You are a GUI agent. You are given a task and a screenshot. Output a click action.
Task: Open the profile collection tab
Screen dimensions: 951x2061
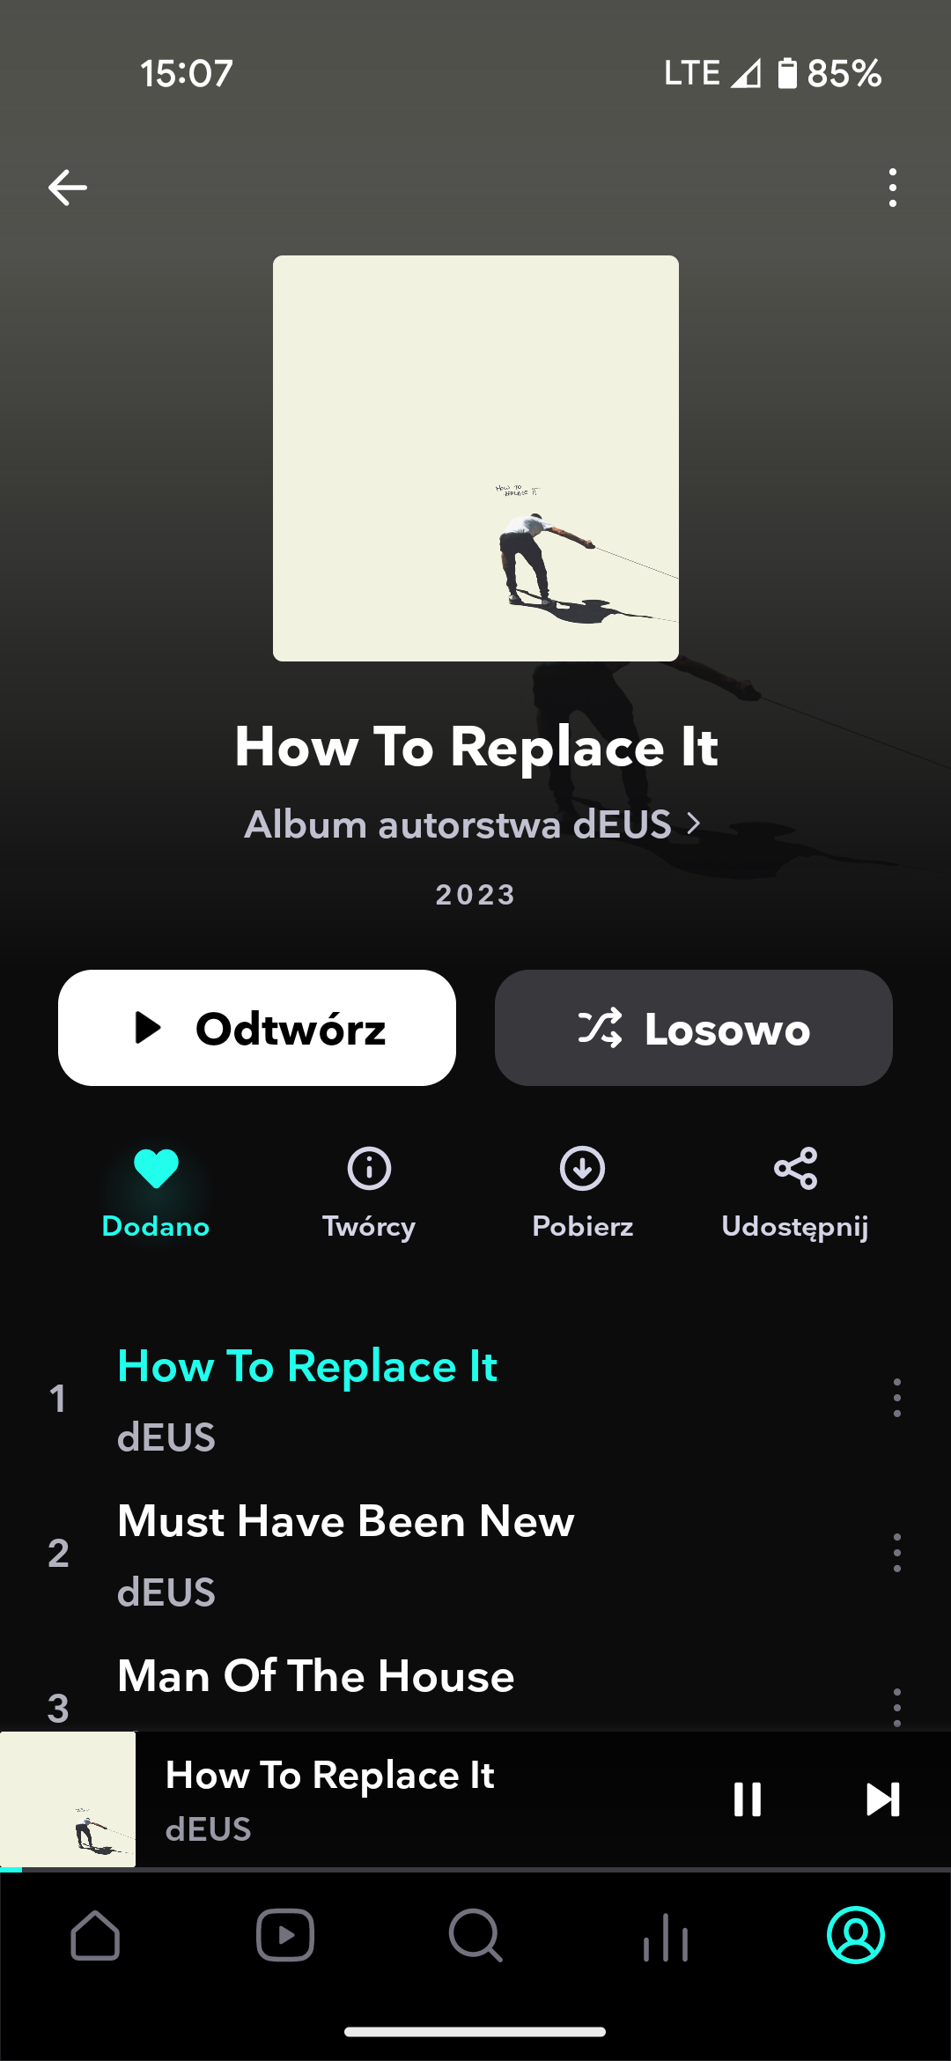pos(856,1935)
